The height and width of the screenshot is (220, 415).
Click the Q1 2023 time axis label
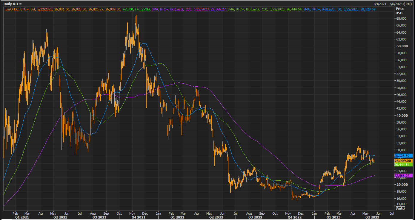point(333,217)
